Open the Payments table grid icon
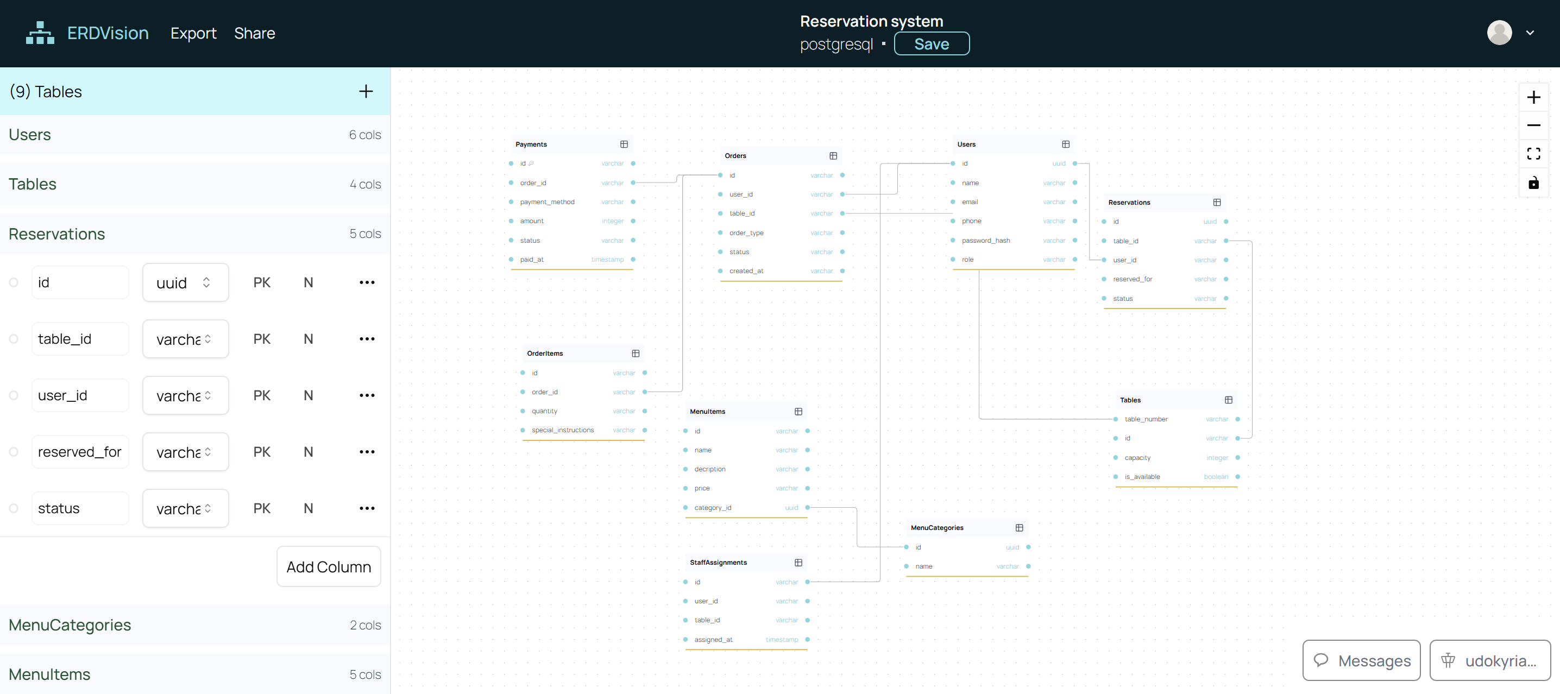Screen dimensions: 1560x694 pyautogui.click(x=624, y=144)
